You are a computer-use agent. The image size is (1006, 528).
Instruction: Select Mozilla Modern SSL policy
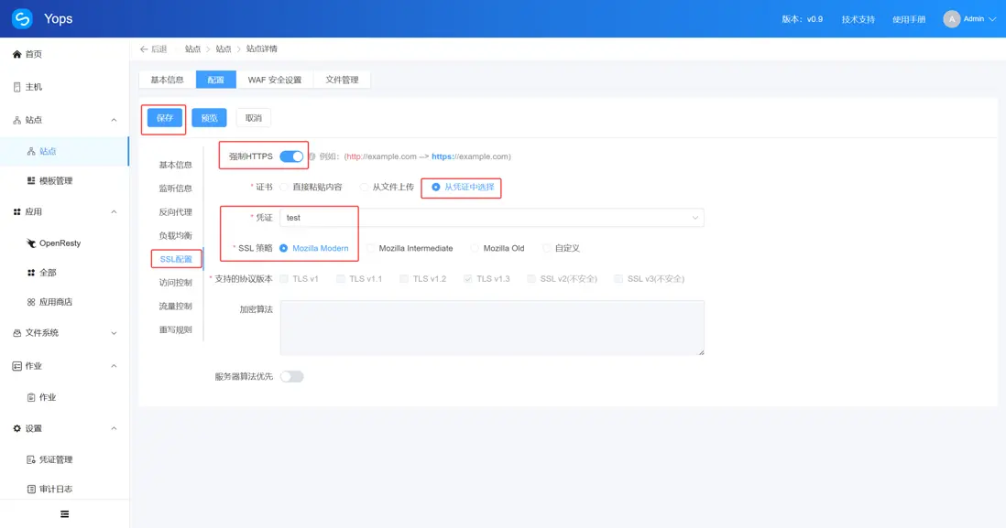click(x=314, y=249)
